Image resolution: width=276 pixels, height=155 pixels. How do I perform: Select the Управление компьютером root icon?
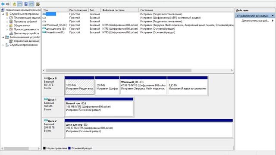[x=3, y=10]
